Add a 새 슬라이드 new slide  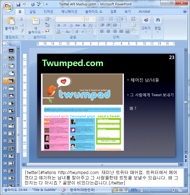[x=36, y=21]
